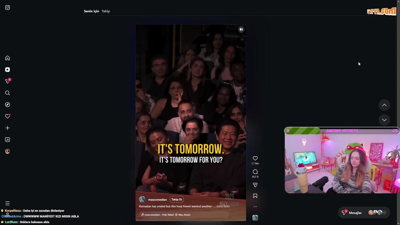Go to Home feed in sidebar
This screenshot has height=225, width=400.
7,58
